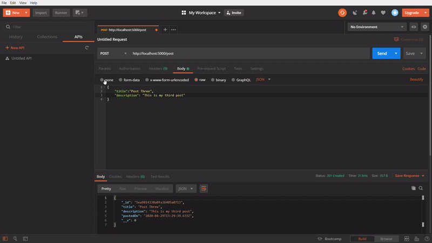Click into the request URL field

(x=249, y=53)
